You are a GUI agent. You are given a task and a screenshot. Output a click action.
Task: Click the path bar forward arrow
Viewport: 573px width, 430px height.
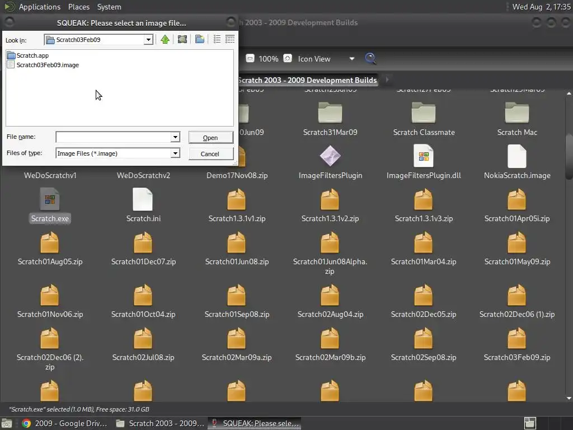point(387,80)
